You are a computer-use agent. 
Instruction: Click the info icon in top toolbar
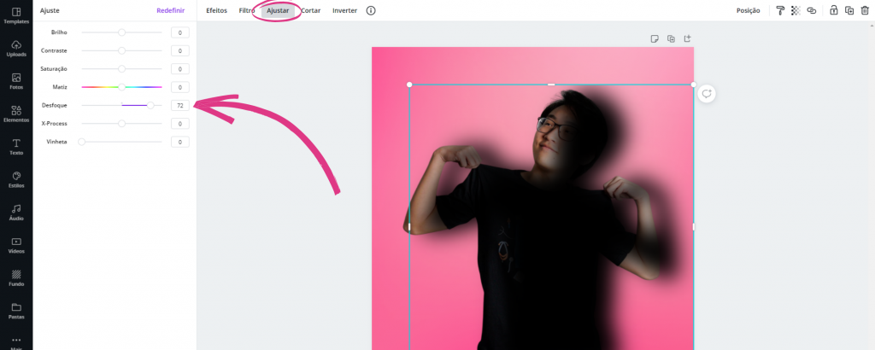click(371, 10)
